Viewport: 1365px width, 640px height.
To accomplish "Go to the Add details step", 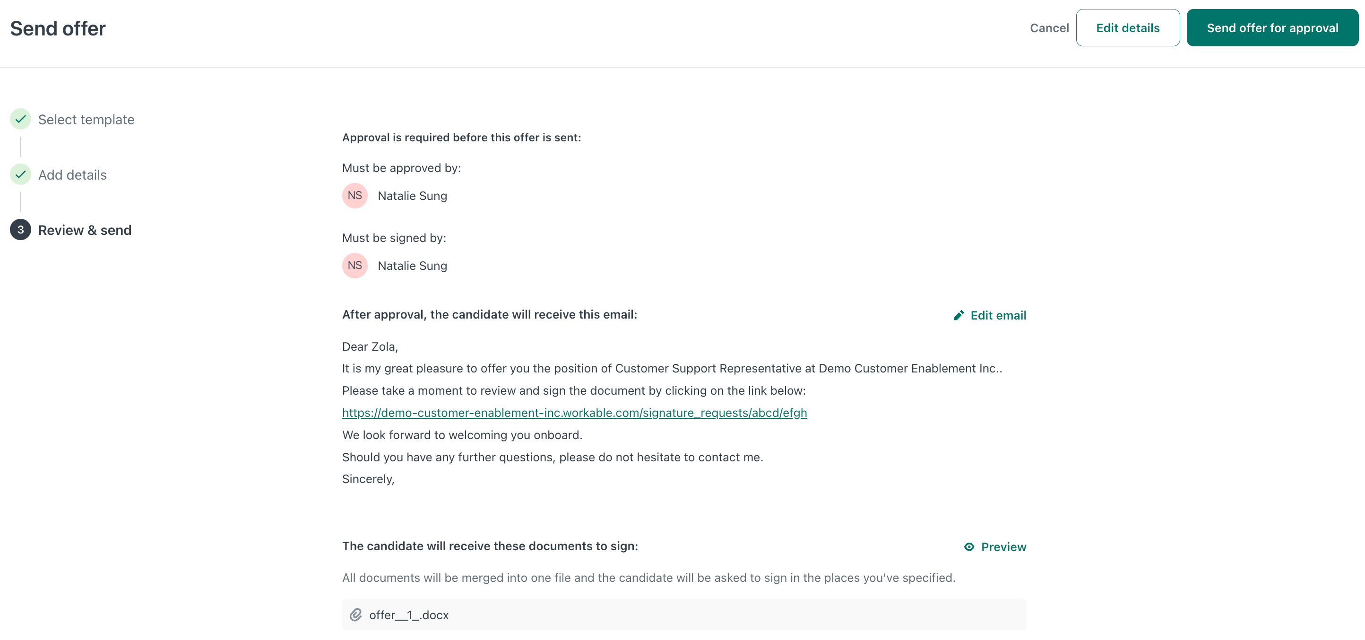I will (x=72, y=175).
